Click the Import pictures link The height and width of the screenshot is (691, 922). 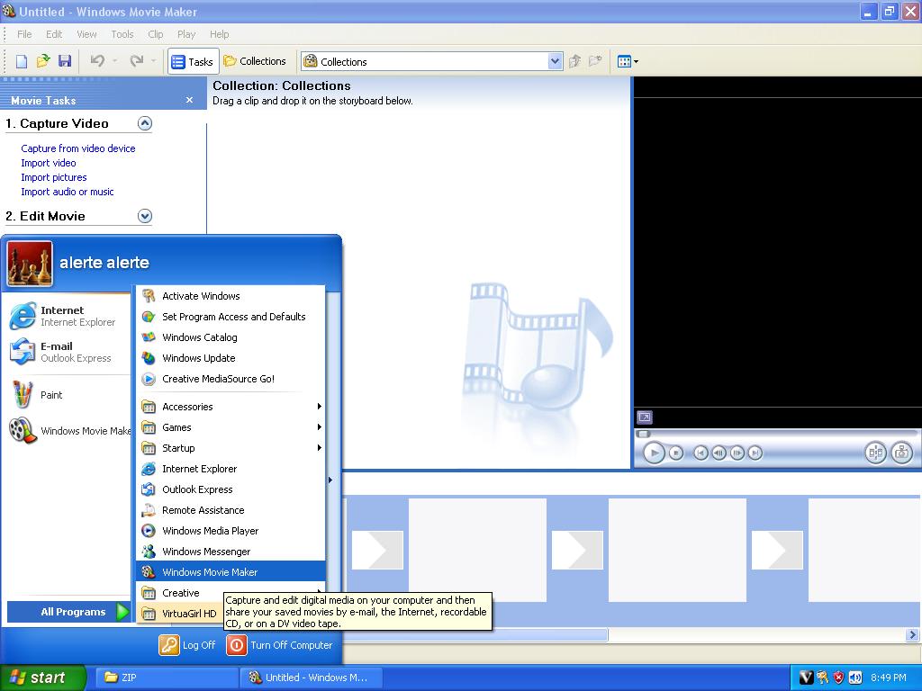[x=53, y=177]
